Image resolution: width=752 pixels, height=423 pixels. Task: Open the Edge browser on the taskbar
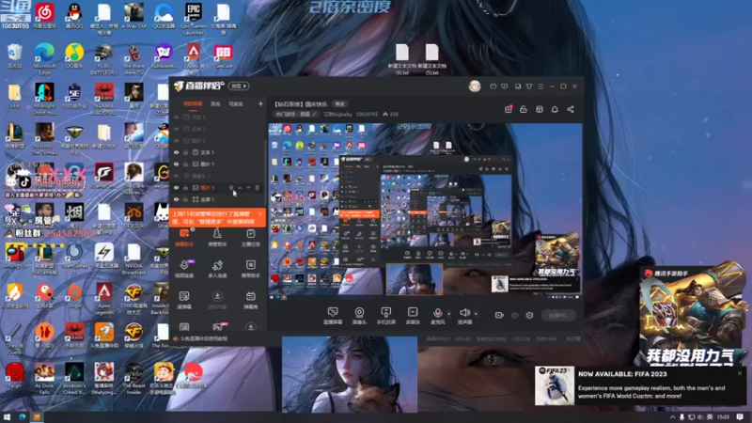point(22,417)
